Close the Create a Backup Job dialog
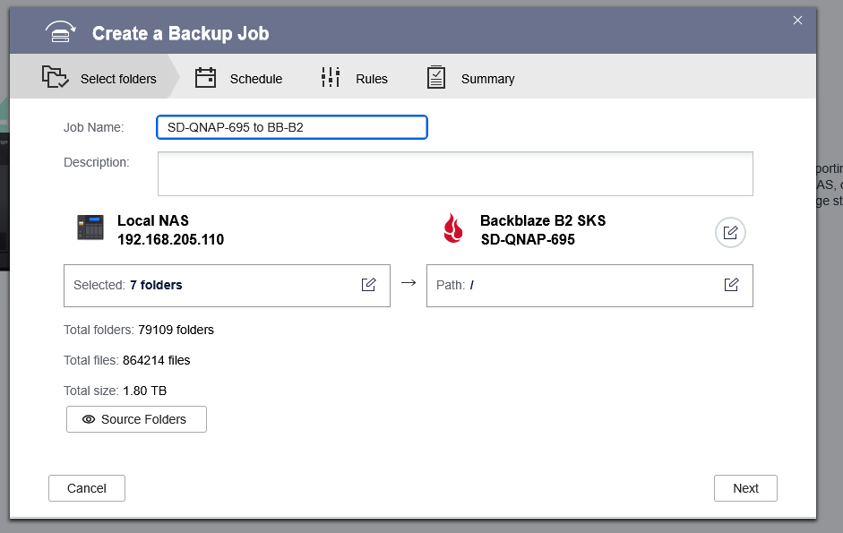 pos(797,21)
